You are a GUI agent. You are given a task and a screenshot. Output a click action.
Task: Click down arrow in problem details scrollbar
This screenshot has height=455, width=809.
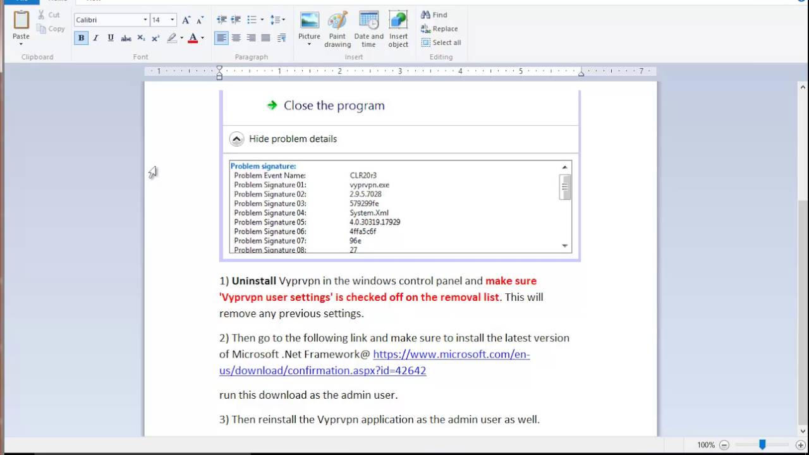pyautogui.click(x=564, y=246)
